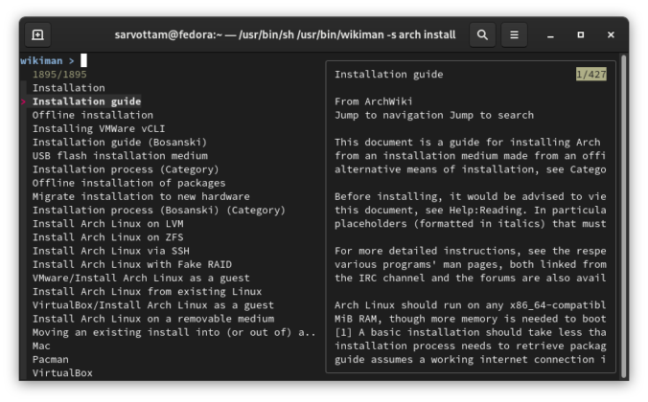Select 'Installation guide (Bosanski)' result
The height and width of the screenshot is (402, 648).
(120, 143)
